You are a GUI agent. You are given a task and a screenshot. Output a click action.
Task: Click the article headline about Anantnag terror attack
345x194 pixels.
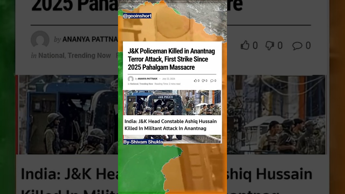point(171,59)
